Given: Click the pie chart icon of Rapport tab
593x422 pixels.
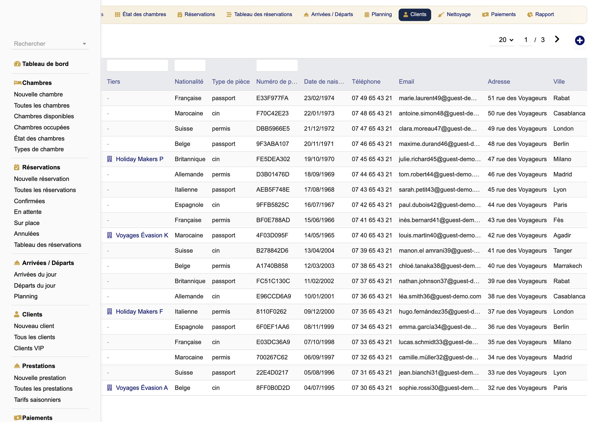Looking at the screenshot, I should (530, 15).
